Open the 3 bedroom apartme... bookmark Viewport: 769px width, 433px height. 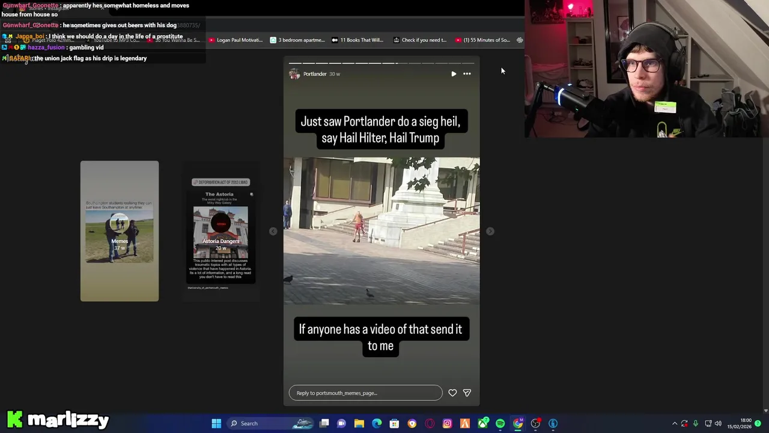(x=297, y=40)
